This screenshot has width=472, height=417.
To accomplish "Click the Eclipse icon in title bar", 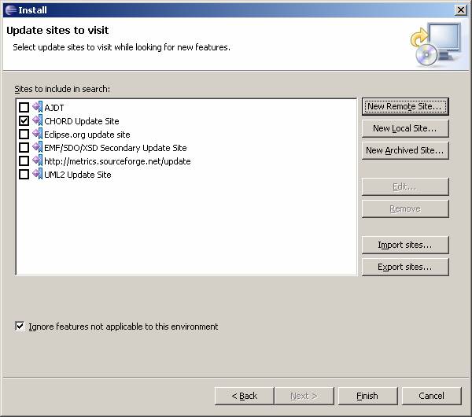I will coord(9,9).
